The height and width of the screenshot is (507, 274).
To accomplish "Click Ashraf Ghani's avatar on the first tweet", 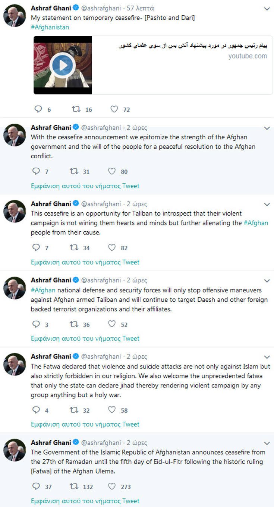I will [x=15, y=16].
